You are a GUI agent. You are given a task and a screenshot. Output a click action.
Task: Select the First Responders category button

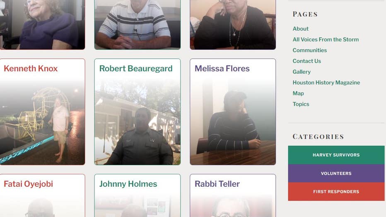pos(336,192)
